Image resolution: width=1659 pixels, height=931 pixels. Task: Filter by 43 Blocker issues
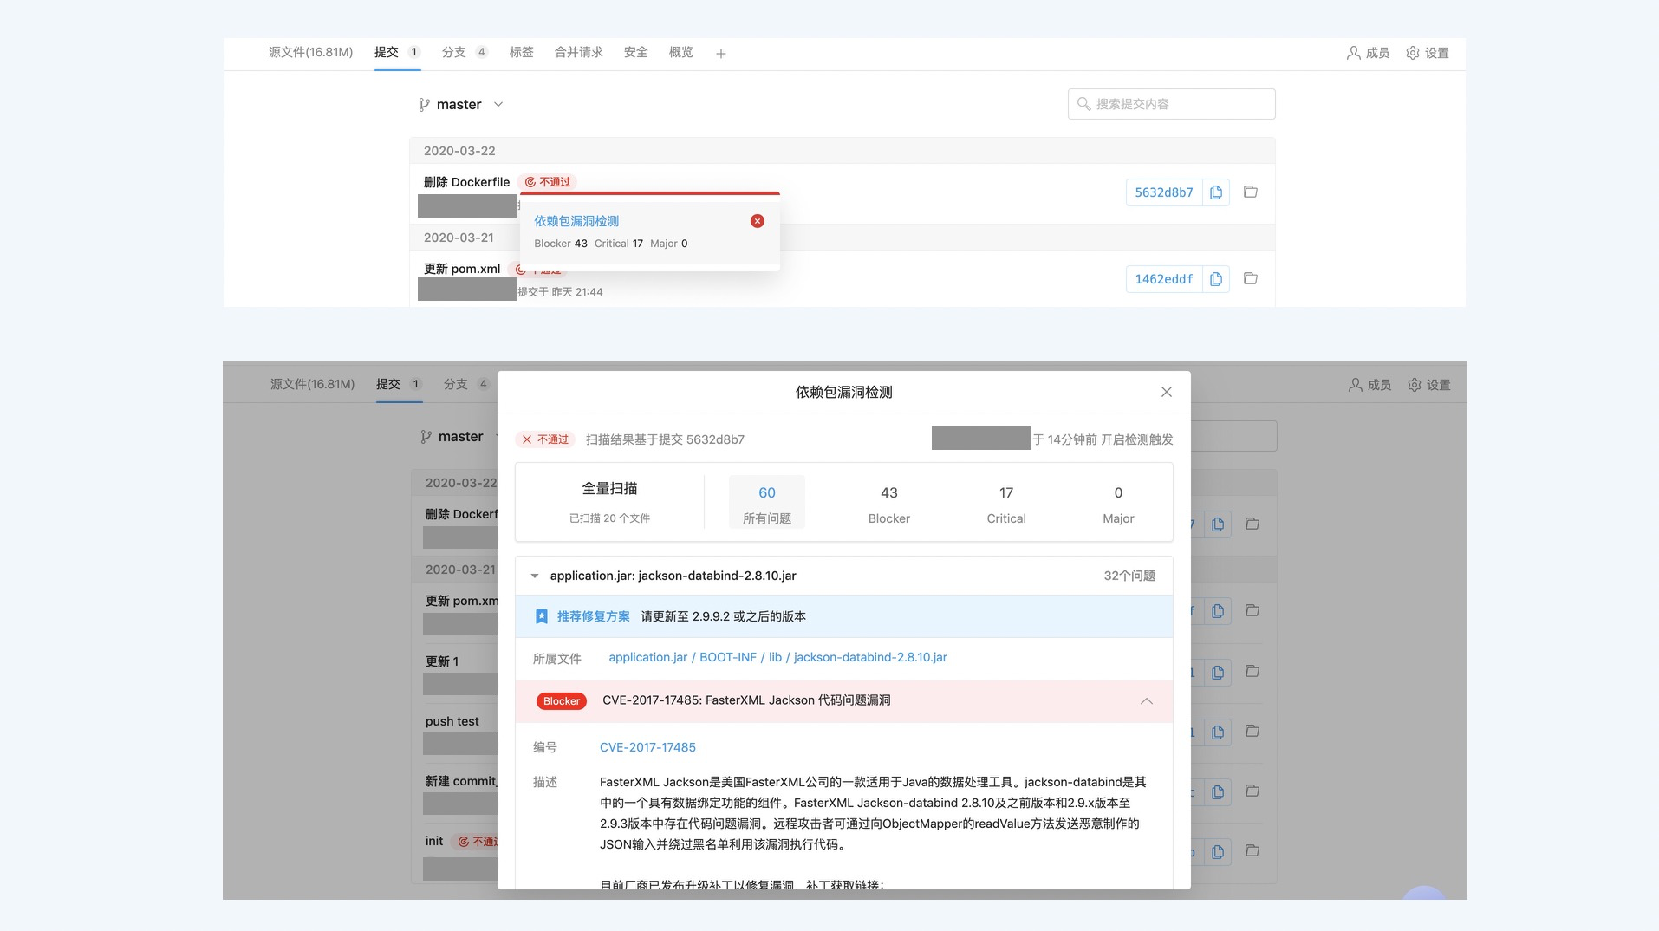pos(889,504)
